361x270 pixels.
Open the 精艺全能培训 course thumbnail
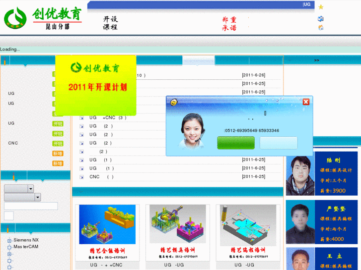tap(107, 232)
